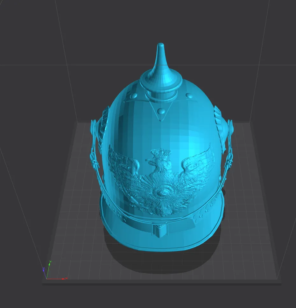Click the lower center rivet below spike
This screenshot has height=308, width=296.
[x=161, y=111]
